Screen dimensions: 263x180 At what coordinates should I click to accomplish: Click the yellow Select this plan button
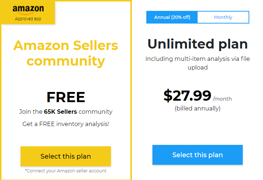[66, 156]
